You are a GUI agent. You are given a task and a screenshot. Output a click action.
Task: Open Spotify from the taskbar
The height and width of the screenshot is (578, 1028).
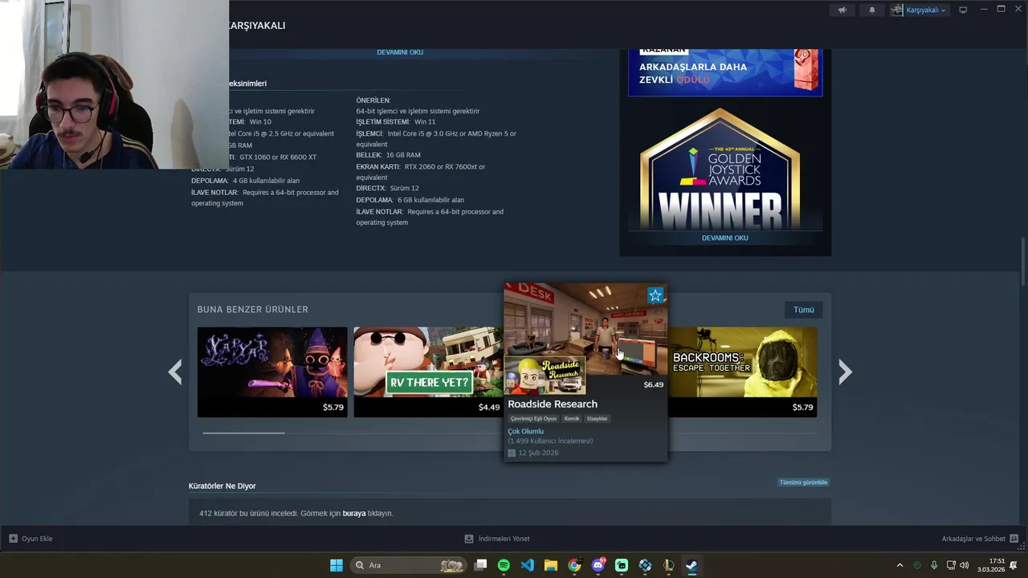click(504, 565)
